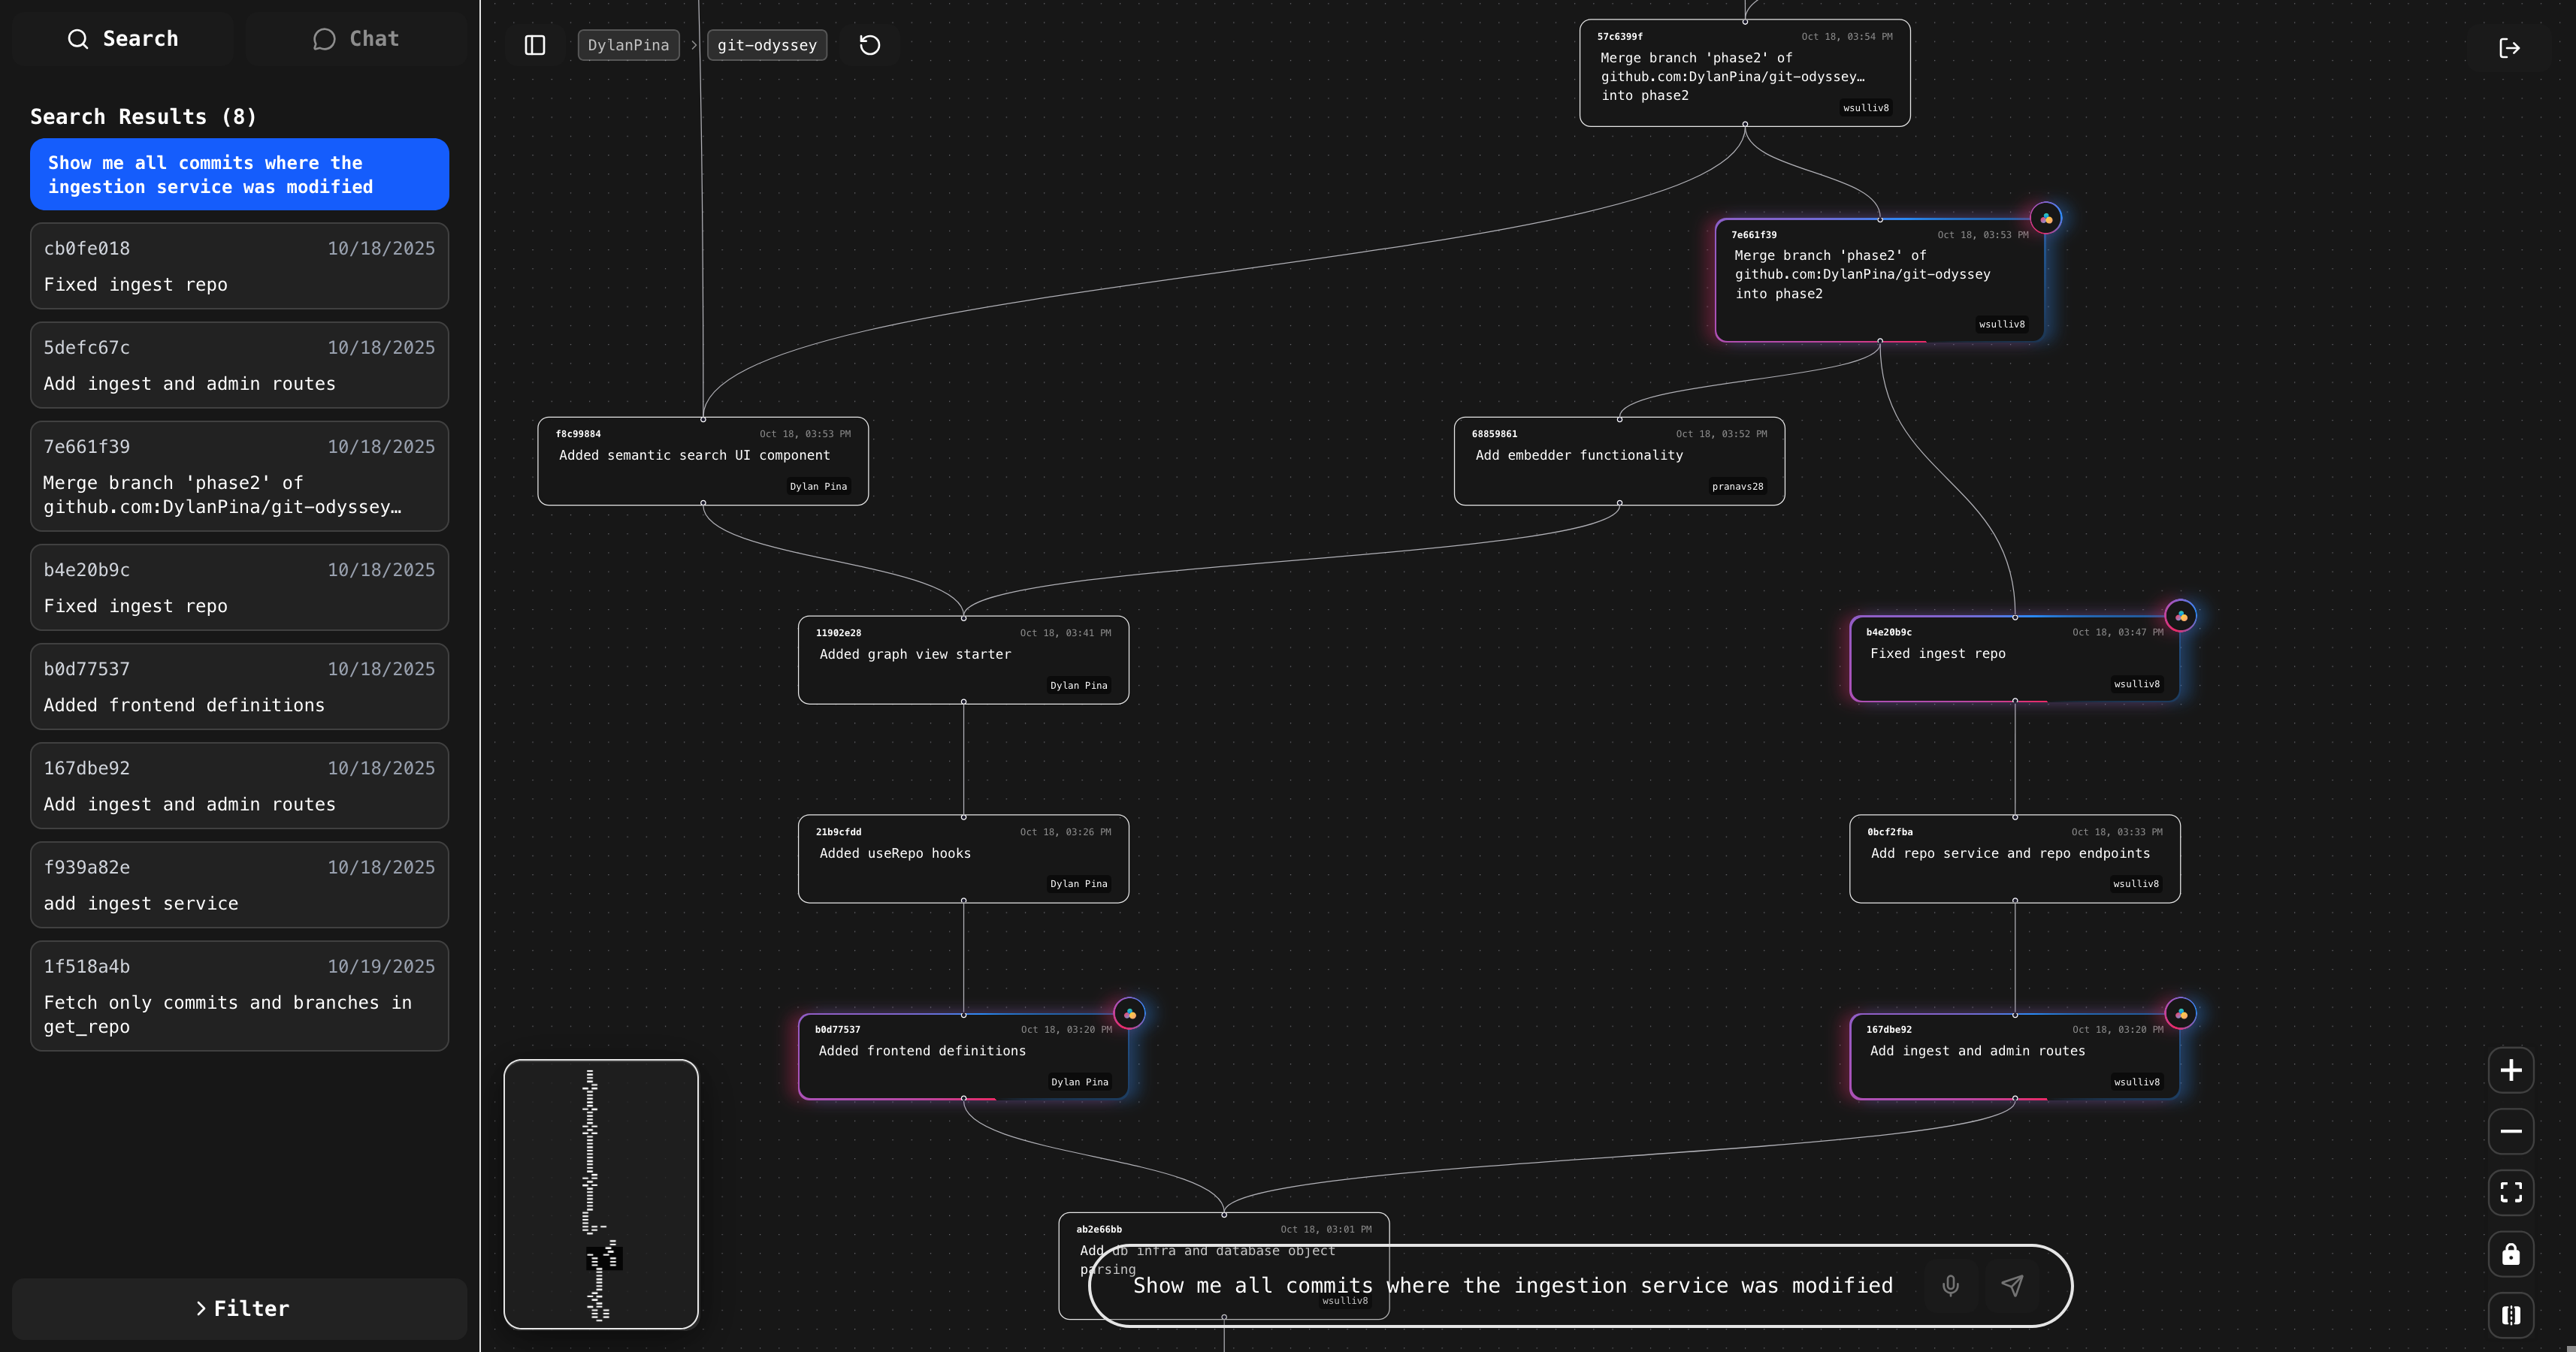Click the refresh repository icon
The width and height of the screenshot is (2576, 1352).
point(869,45)
